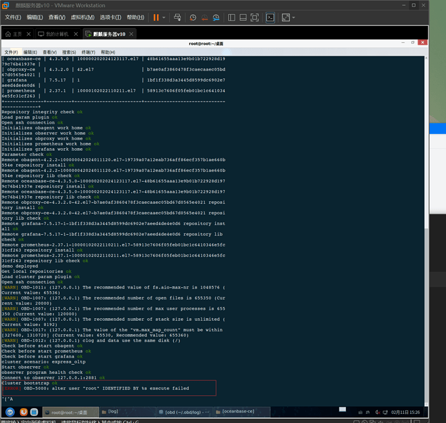
Task: Revert VM to previous snapshot icon
Action: [x=204, y=17]
